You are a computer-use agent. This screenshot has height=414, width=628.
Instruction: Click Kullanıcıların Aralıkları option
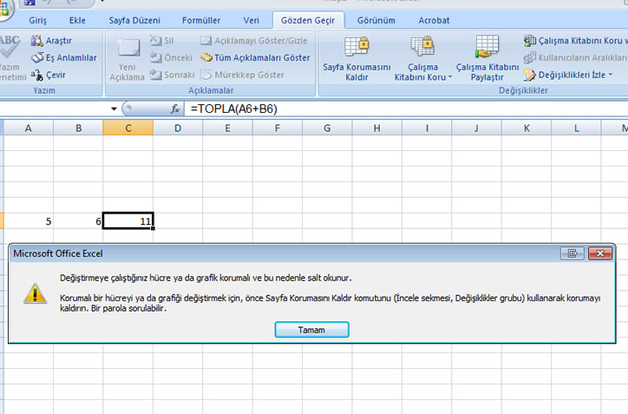click(x=576, y=57)
